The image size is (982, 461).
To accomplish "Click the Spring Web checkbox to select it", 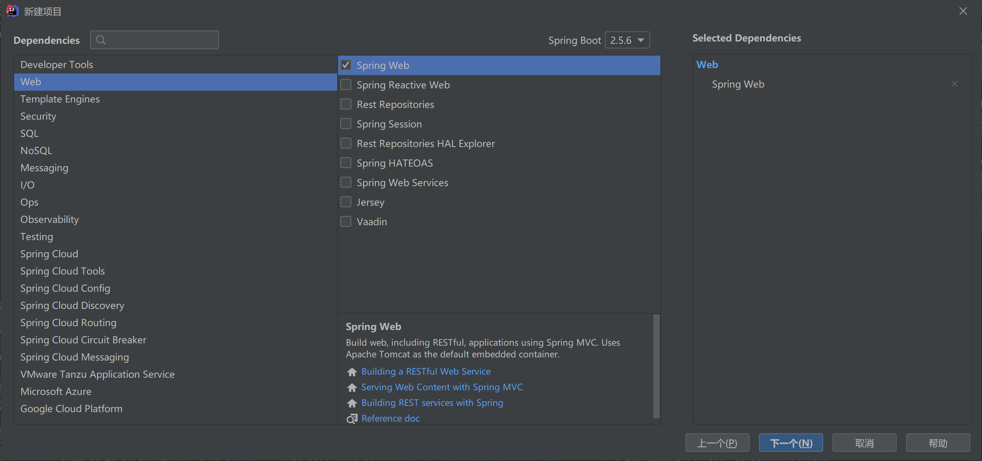I will coord(346,65).
